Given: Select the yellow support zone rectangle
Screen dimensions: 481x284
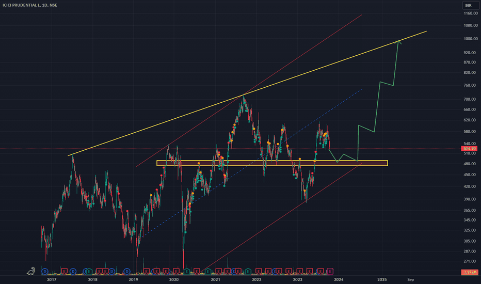Looking at the screenshot, I should click(x=272, y=163).
